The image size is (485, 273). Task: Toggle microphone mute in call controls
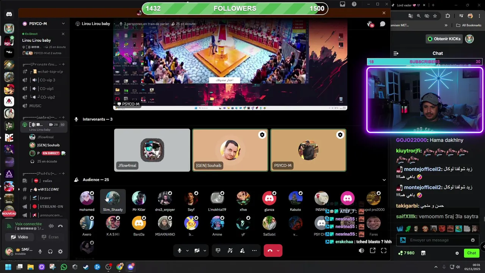click(180, 251)
